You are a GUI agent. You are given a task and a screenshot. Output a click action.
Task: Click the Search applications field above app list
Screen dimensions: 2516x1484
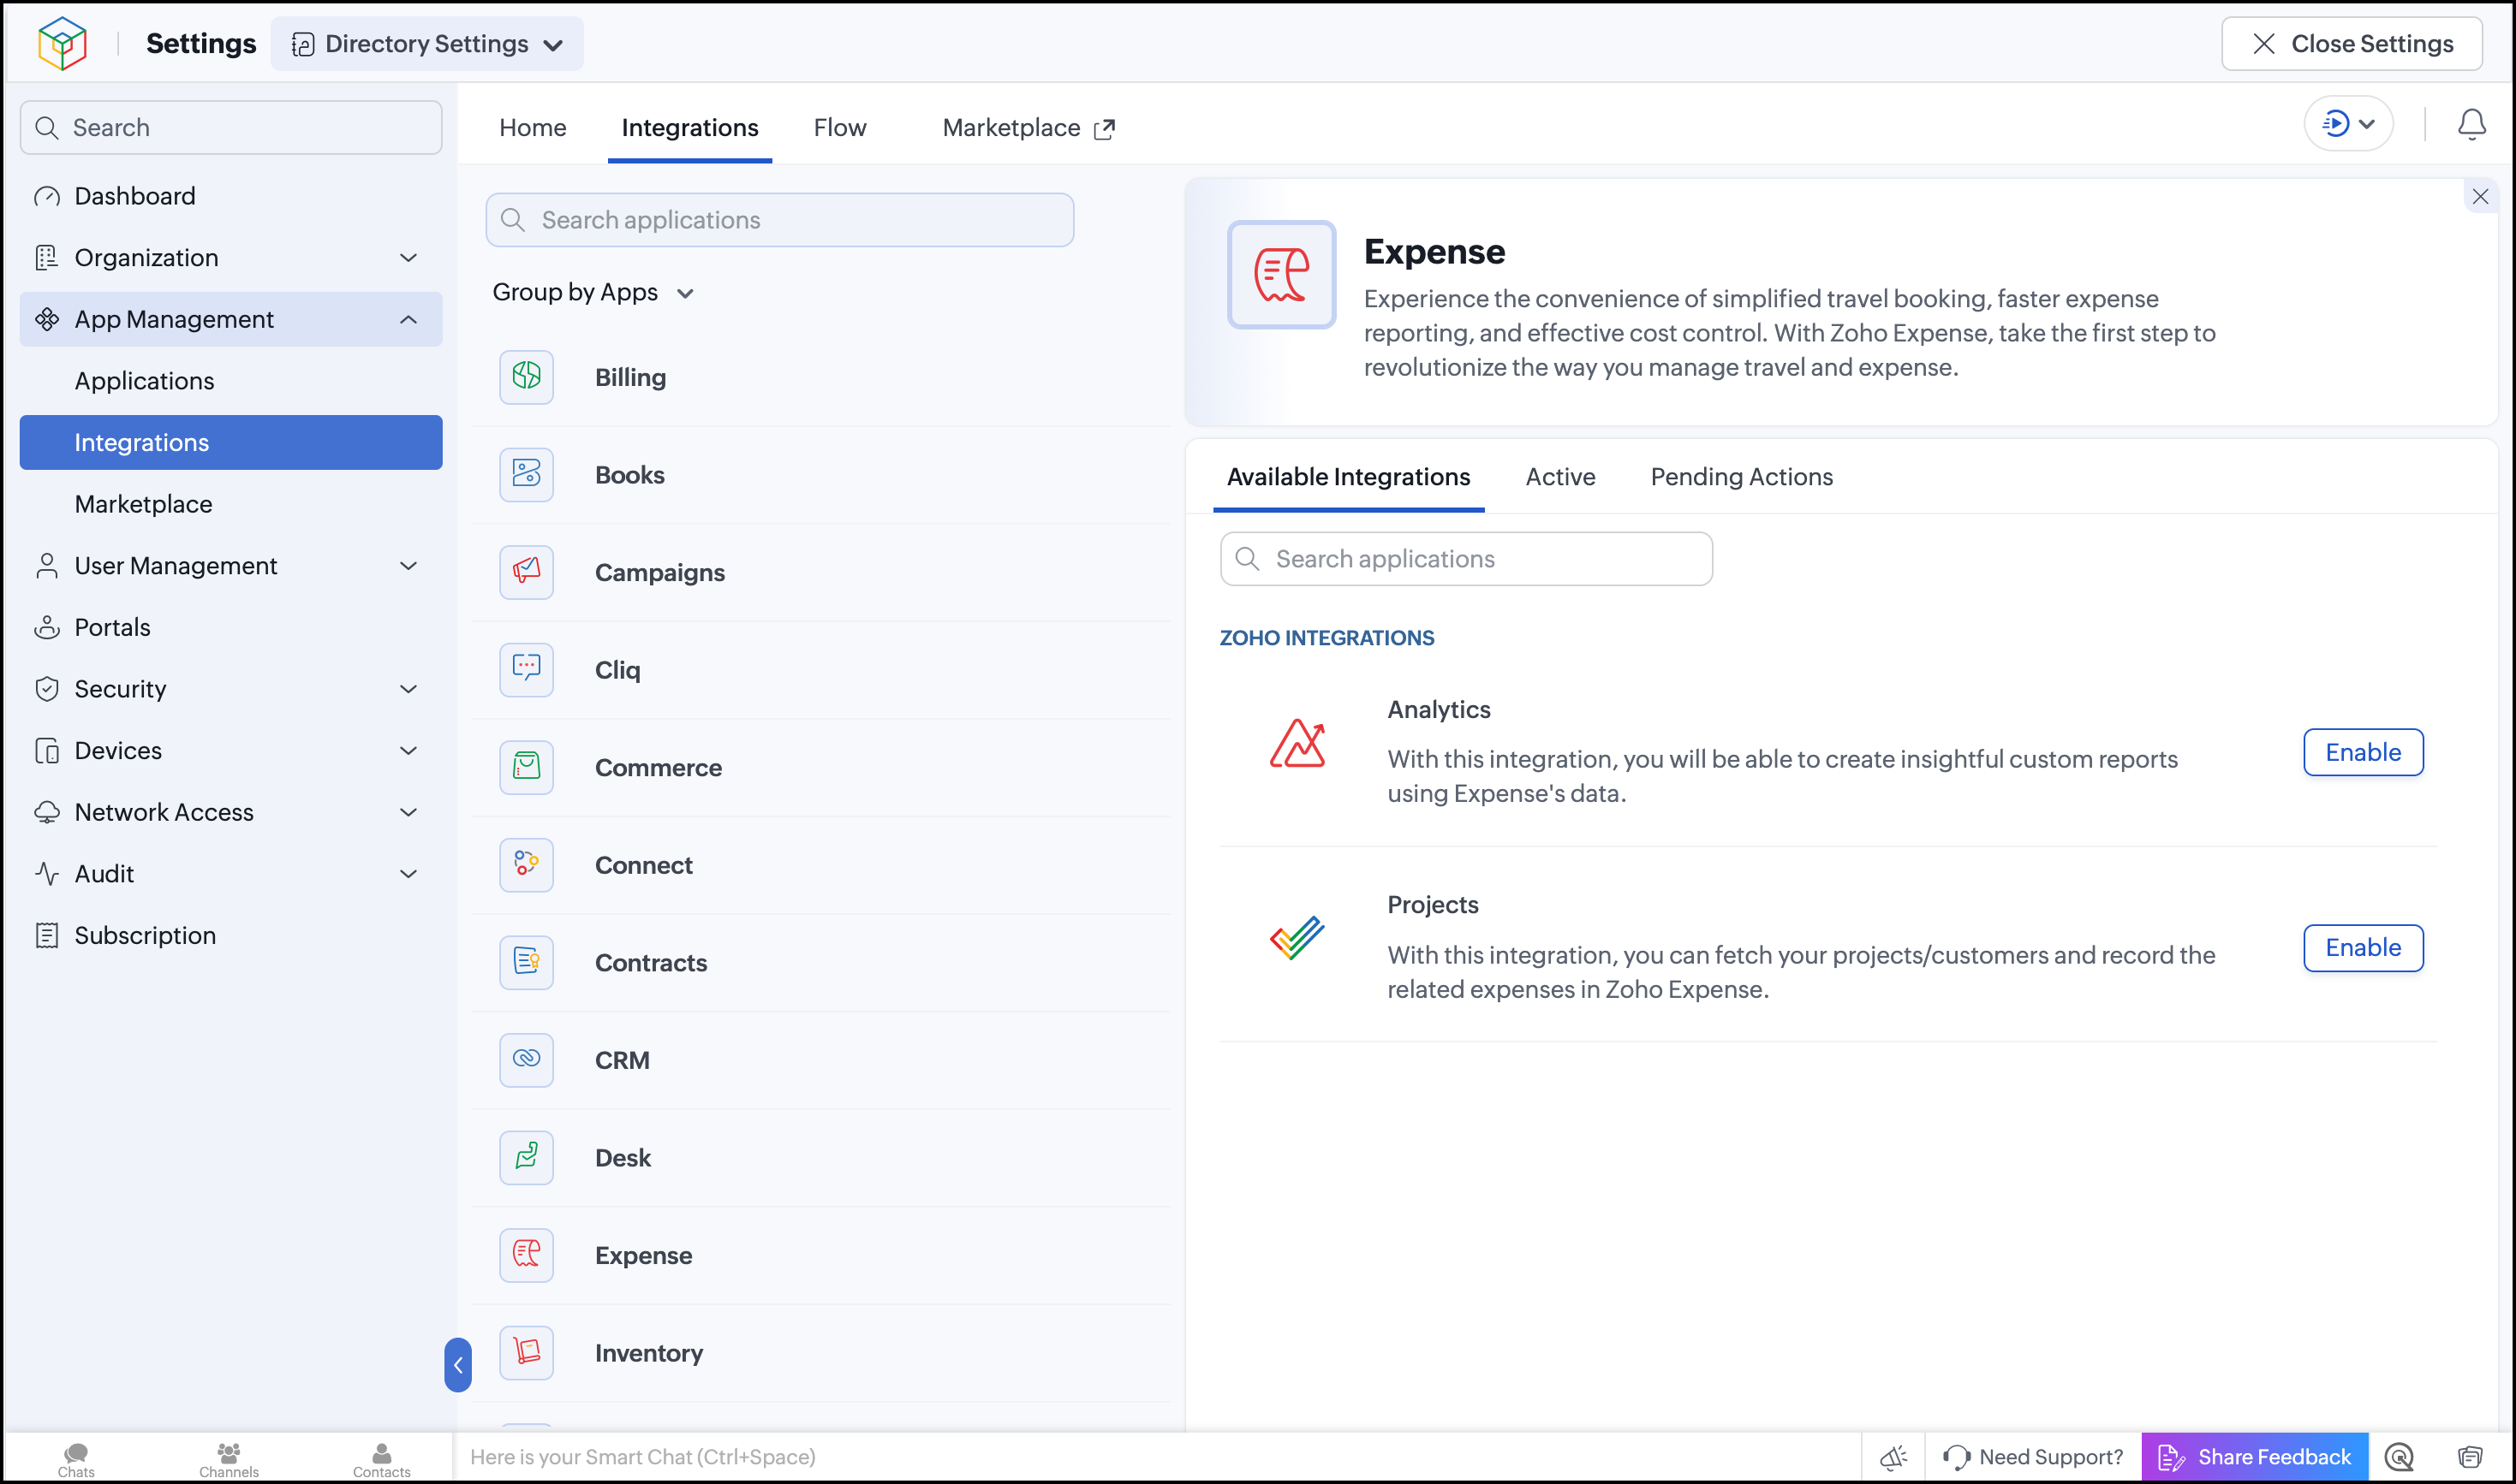(x=780, y=220)
